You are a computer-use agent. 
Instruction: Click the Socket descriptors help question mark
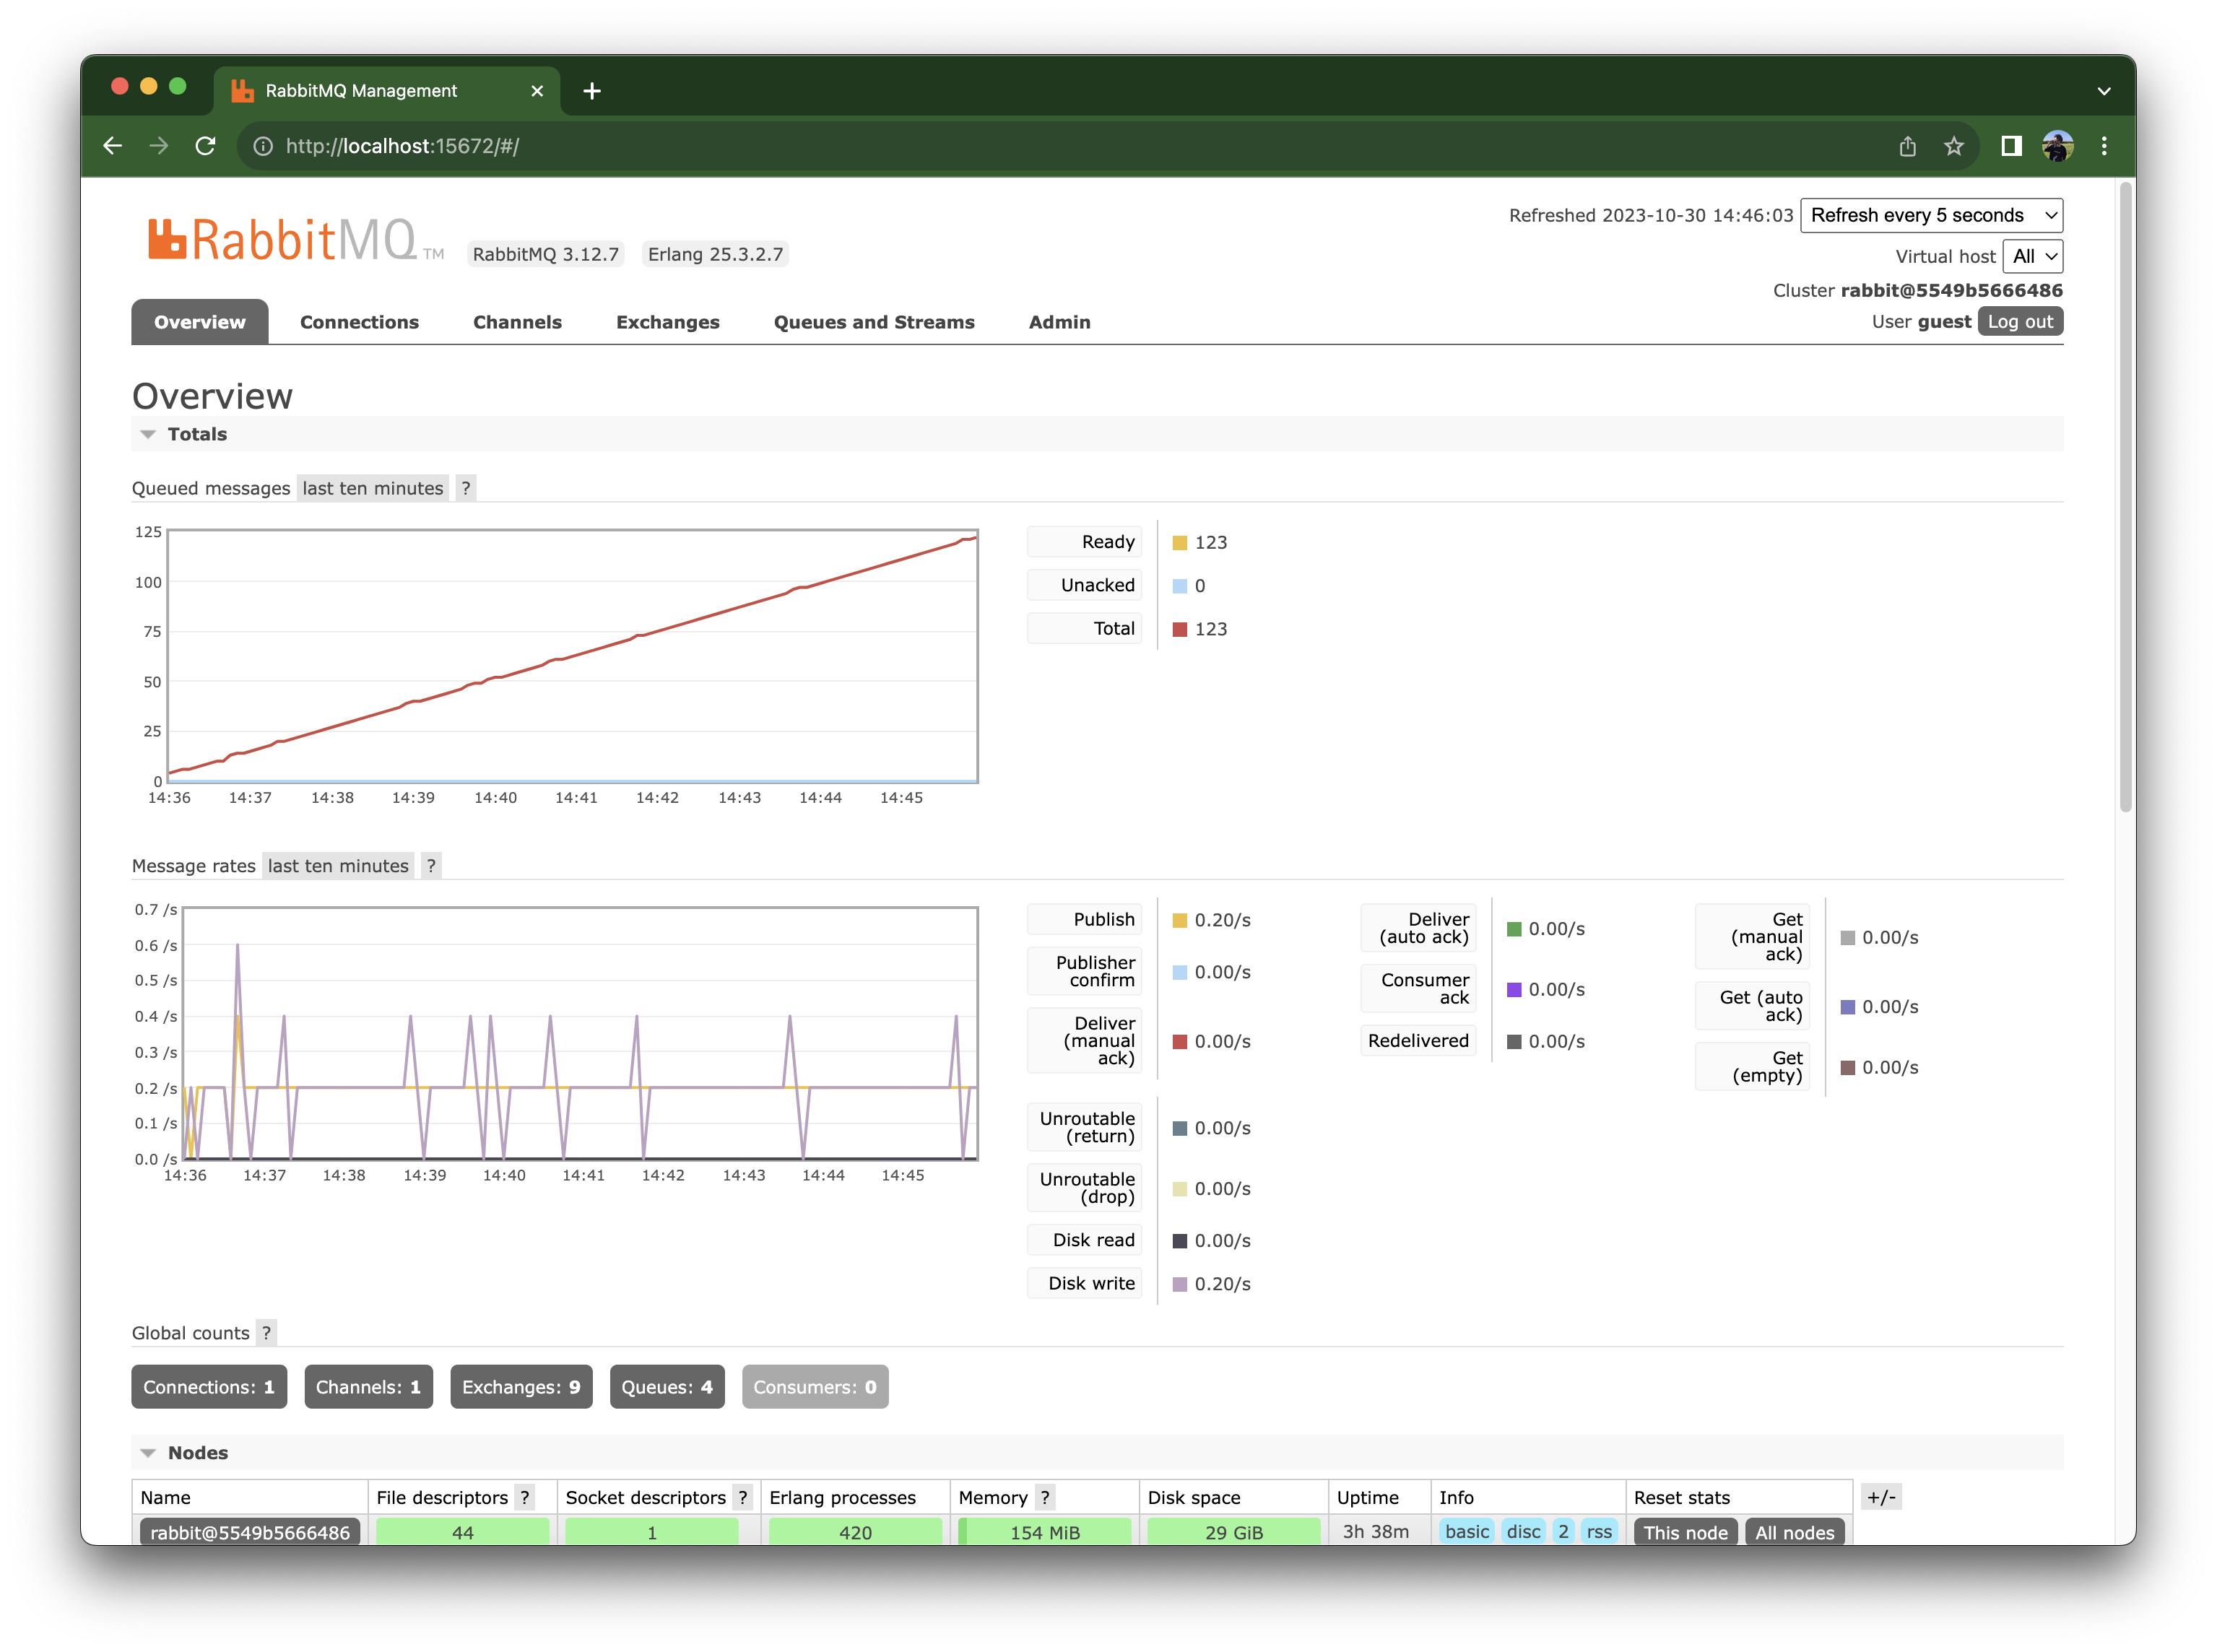coord(743,1497)
